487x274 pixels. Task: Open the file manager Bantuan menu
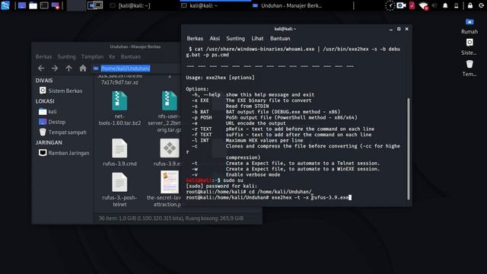[130, 56]
